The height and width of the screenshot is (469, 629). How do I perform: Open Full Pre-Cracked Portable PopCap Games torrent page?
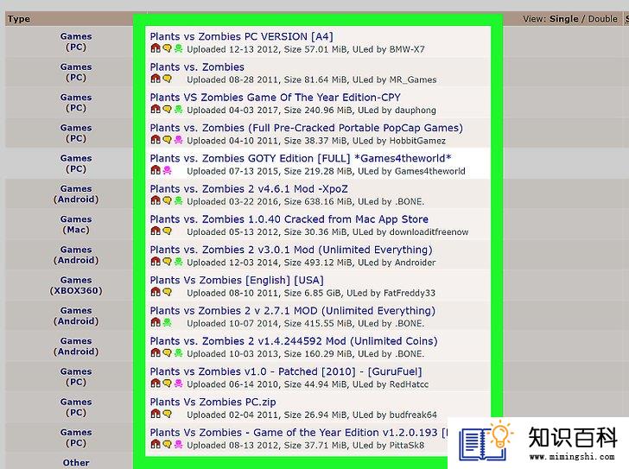[307, 128]
